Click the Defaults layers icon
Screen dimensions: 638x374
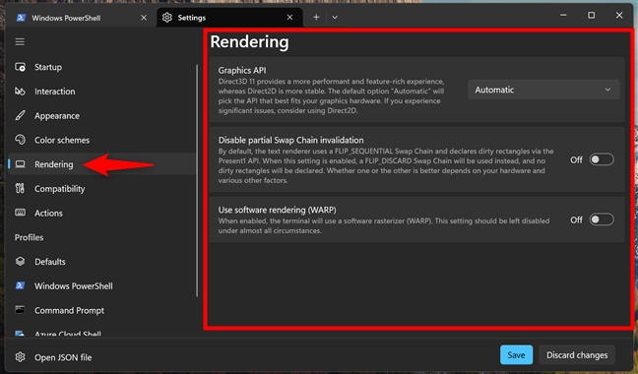[20, 262]
